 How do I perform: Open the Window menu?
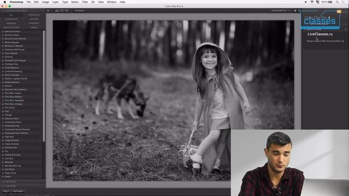(x=112, y=2)
